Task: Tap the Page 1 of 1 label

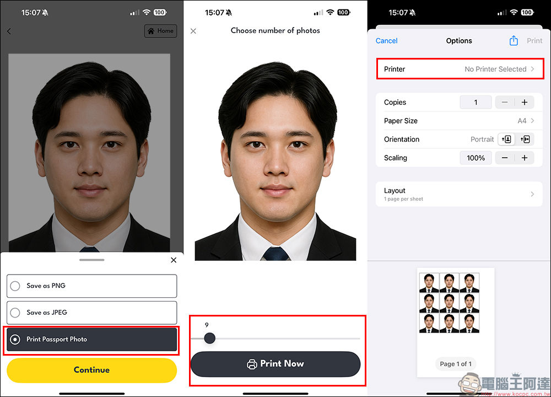Action: (456, 364)
